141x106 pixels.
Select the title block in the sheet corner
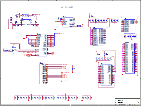point(127,101)
